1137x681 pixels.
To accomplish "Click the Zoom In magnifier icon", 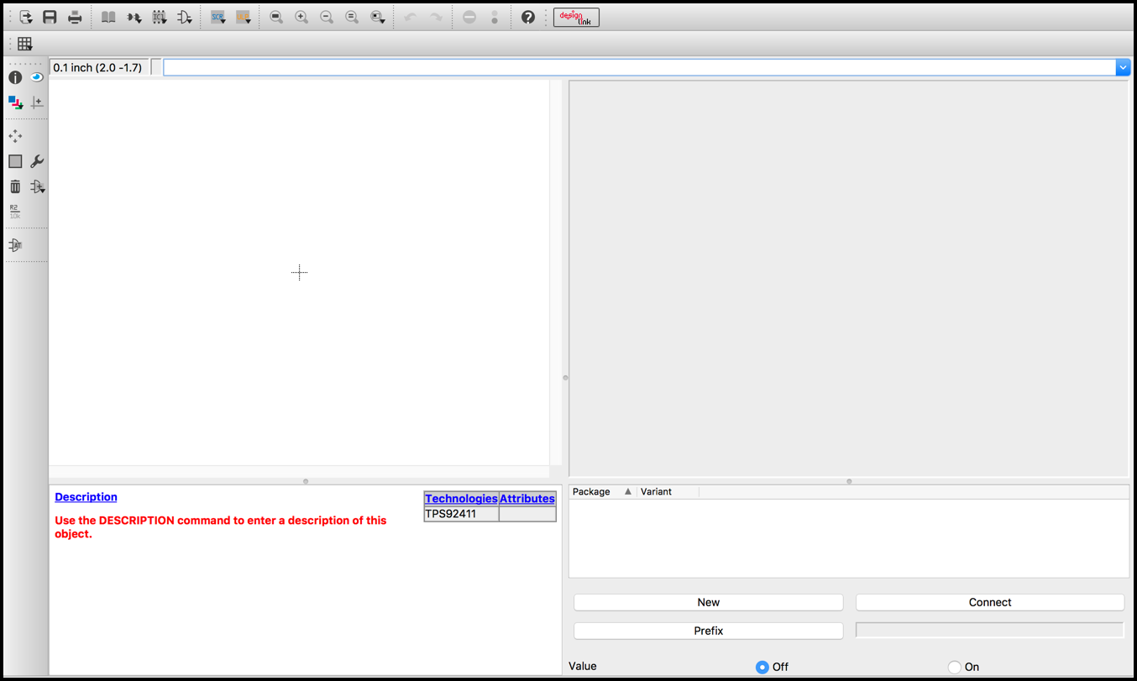I will [x=301, y=17].
